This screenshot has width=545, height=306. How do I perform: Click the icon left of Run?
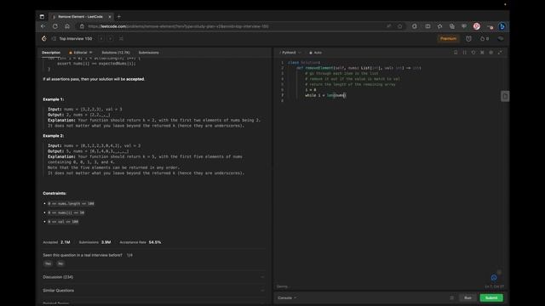pyautogui.click(x=452, y=297)
